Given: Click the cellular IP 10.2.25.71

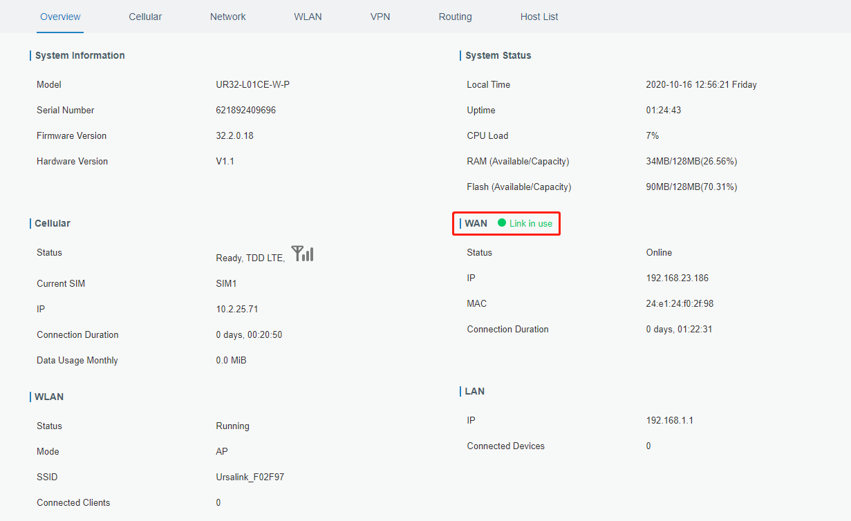Looking at the screenshot, I should pos(236,309).
